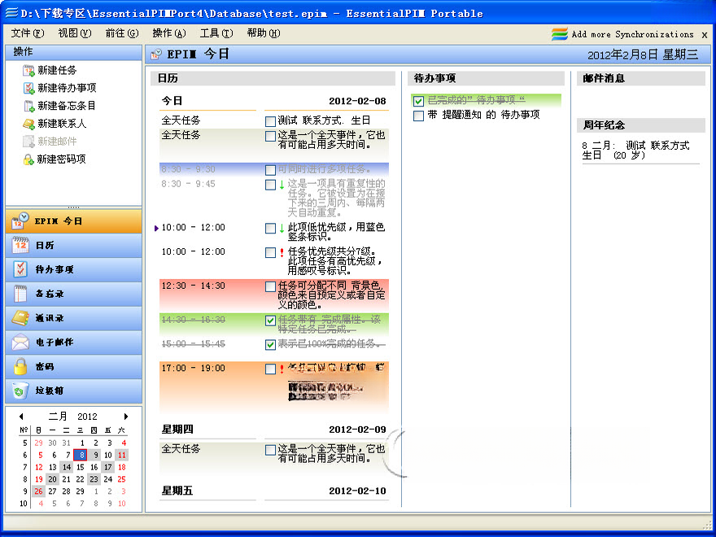
Task: Check the 12:30 - 14:30 red task box
Action: click(270, 286)
